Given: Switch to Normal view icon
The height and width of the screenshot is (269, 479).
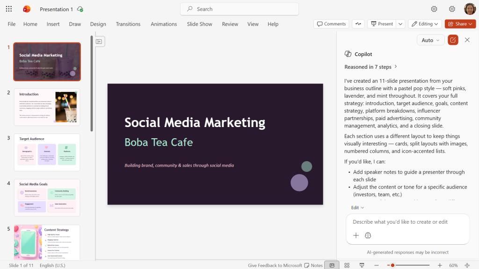Looking at the screenshot, I should (332, 265).
